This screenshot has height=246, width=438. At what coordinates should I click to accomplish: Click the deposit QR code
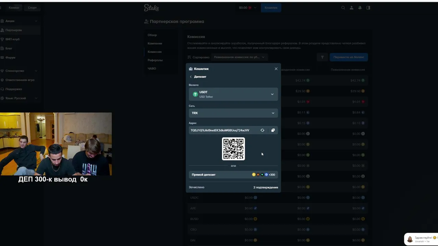coord(233,149)
